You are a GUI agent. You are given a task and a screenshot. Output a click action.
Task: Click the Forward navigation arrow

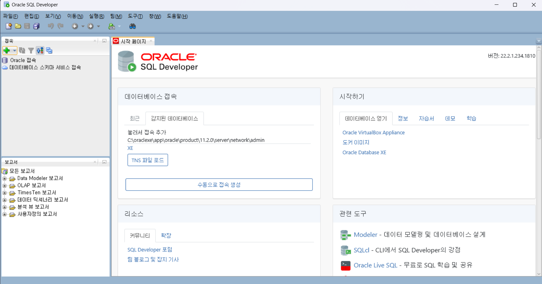[91, 26]
